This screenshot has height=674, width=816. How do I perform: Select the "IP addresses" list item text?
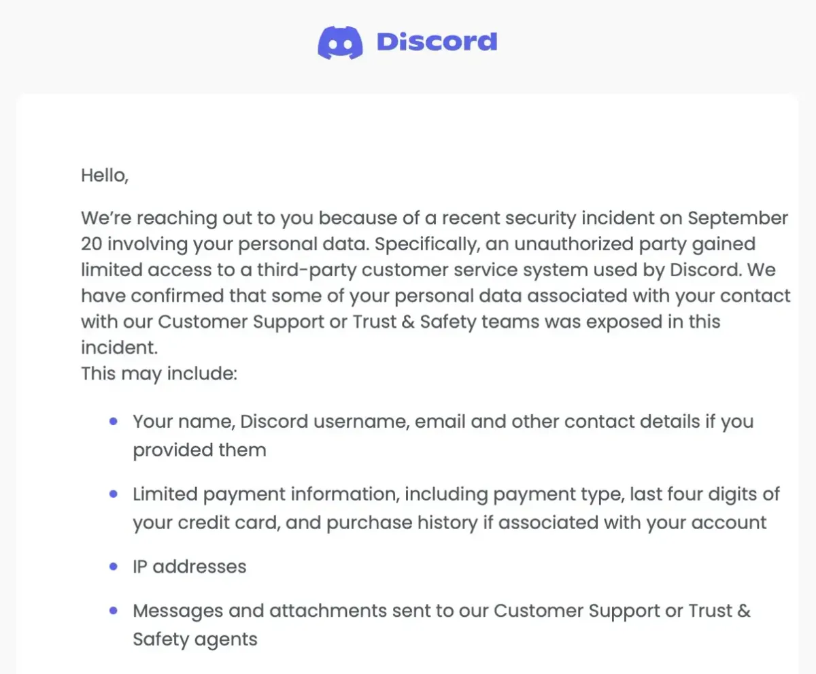click(x=189, y=567)
